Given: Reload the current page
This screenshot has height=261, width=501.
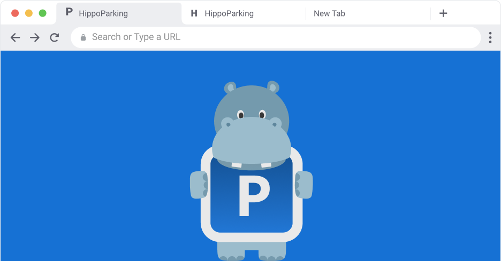Looking at the screenshot, I should click(54, 37).
